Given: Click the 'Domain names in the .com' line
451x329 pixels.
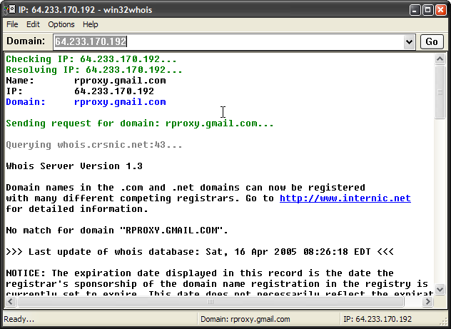Looking at the screenshot, I should 186,188.
